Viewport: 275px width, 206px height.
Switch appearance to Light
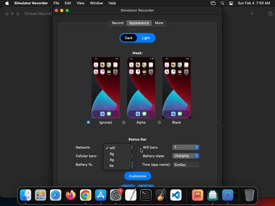146,38
